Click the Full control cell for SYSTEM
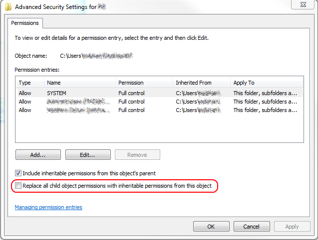Screen dimensions: 318x240 132,93
